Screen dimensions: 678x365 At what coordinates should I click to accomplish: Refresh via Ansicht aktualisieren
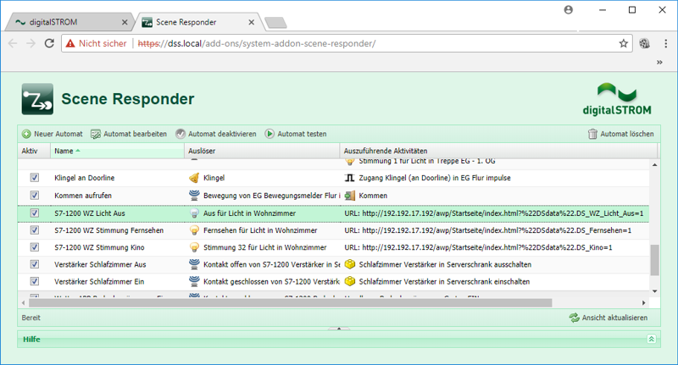pos(608,318)
